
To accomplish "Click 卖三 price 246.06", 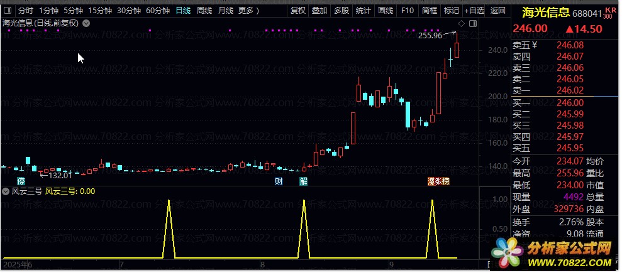I will click(x=570, y=68).
